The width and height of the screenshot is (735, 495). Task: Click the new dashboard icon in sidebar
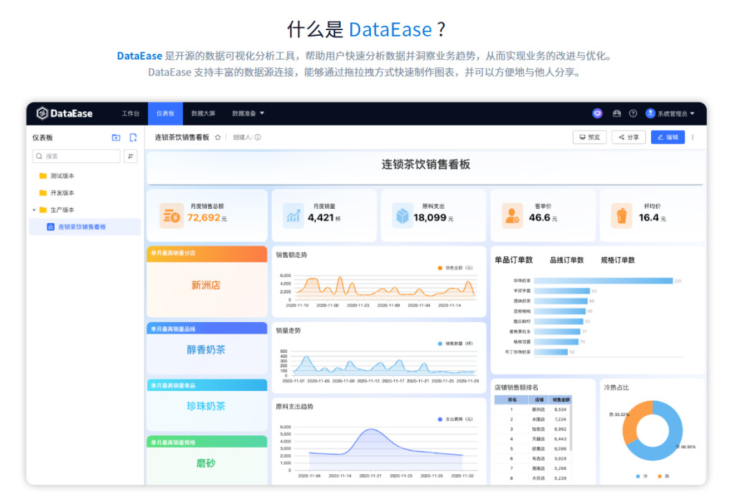(x=133, y=138)
